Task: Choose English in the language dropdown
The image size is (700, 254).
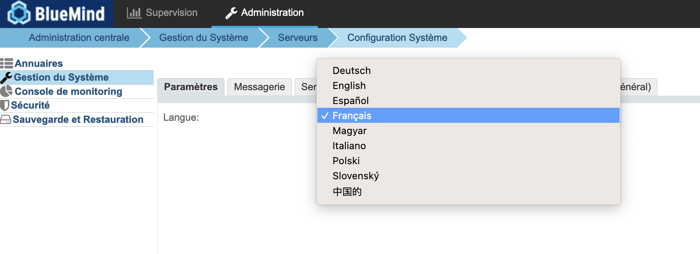Action: click(349, 86)
